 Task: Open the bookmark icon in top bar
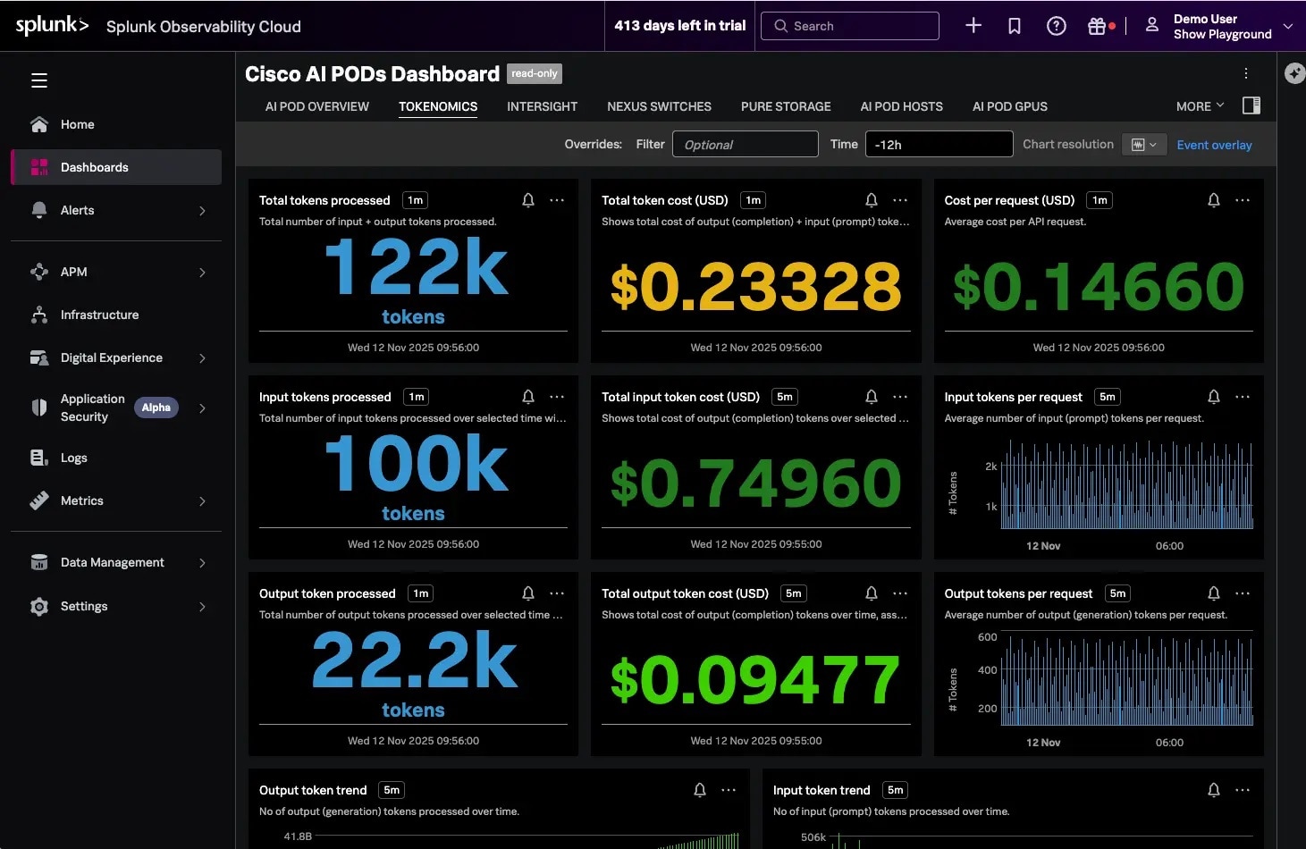[x=1015, y=26]
